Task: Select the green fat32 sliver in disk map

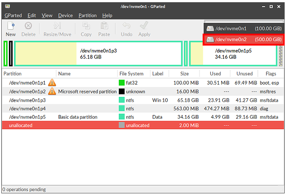Action: (x=6, y=54)
